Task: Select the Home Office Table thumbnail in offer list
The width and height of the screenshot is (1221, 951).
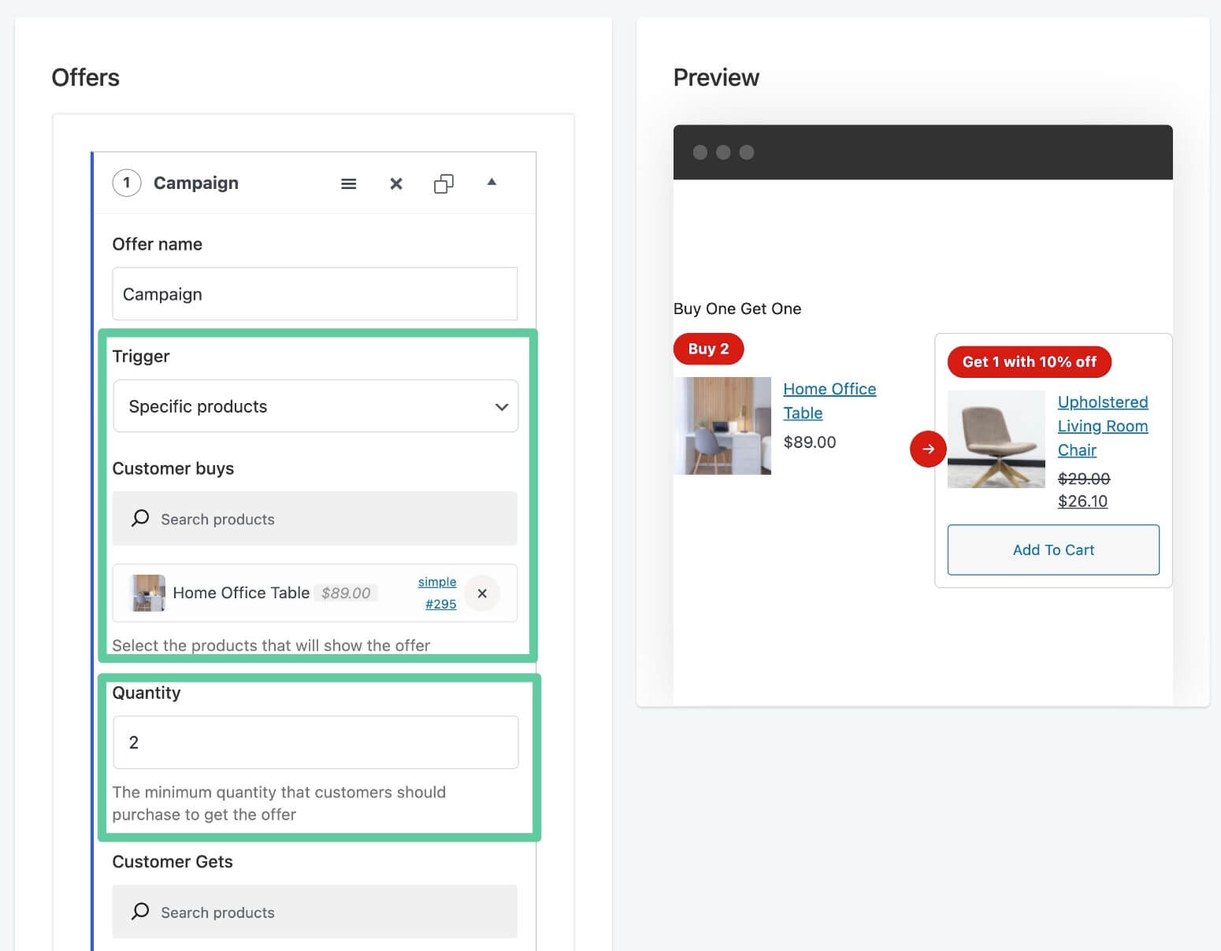Action: (148, 593)
